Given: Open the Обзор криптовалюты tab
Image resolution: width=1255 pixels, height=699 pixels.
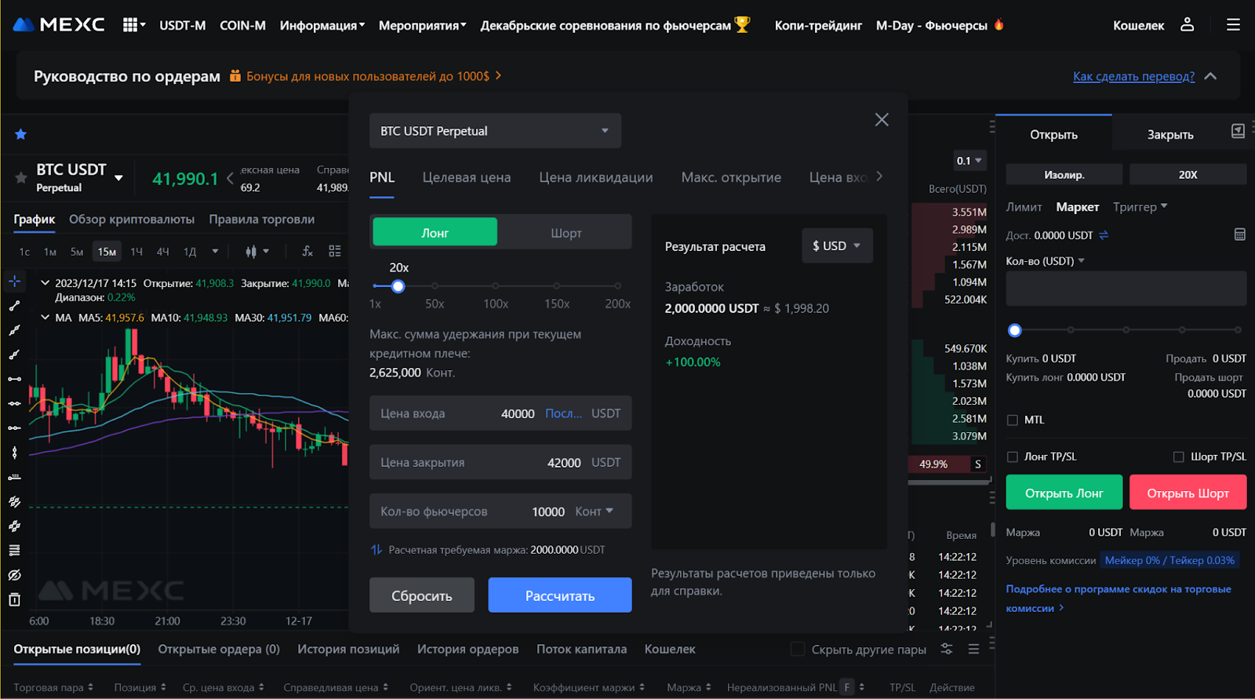Looking at the screenshot, I should point(132,219).
